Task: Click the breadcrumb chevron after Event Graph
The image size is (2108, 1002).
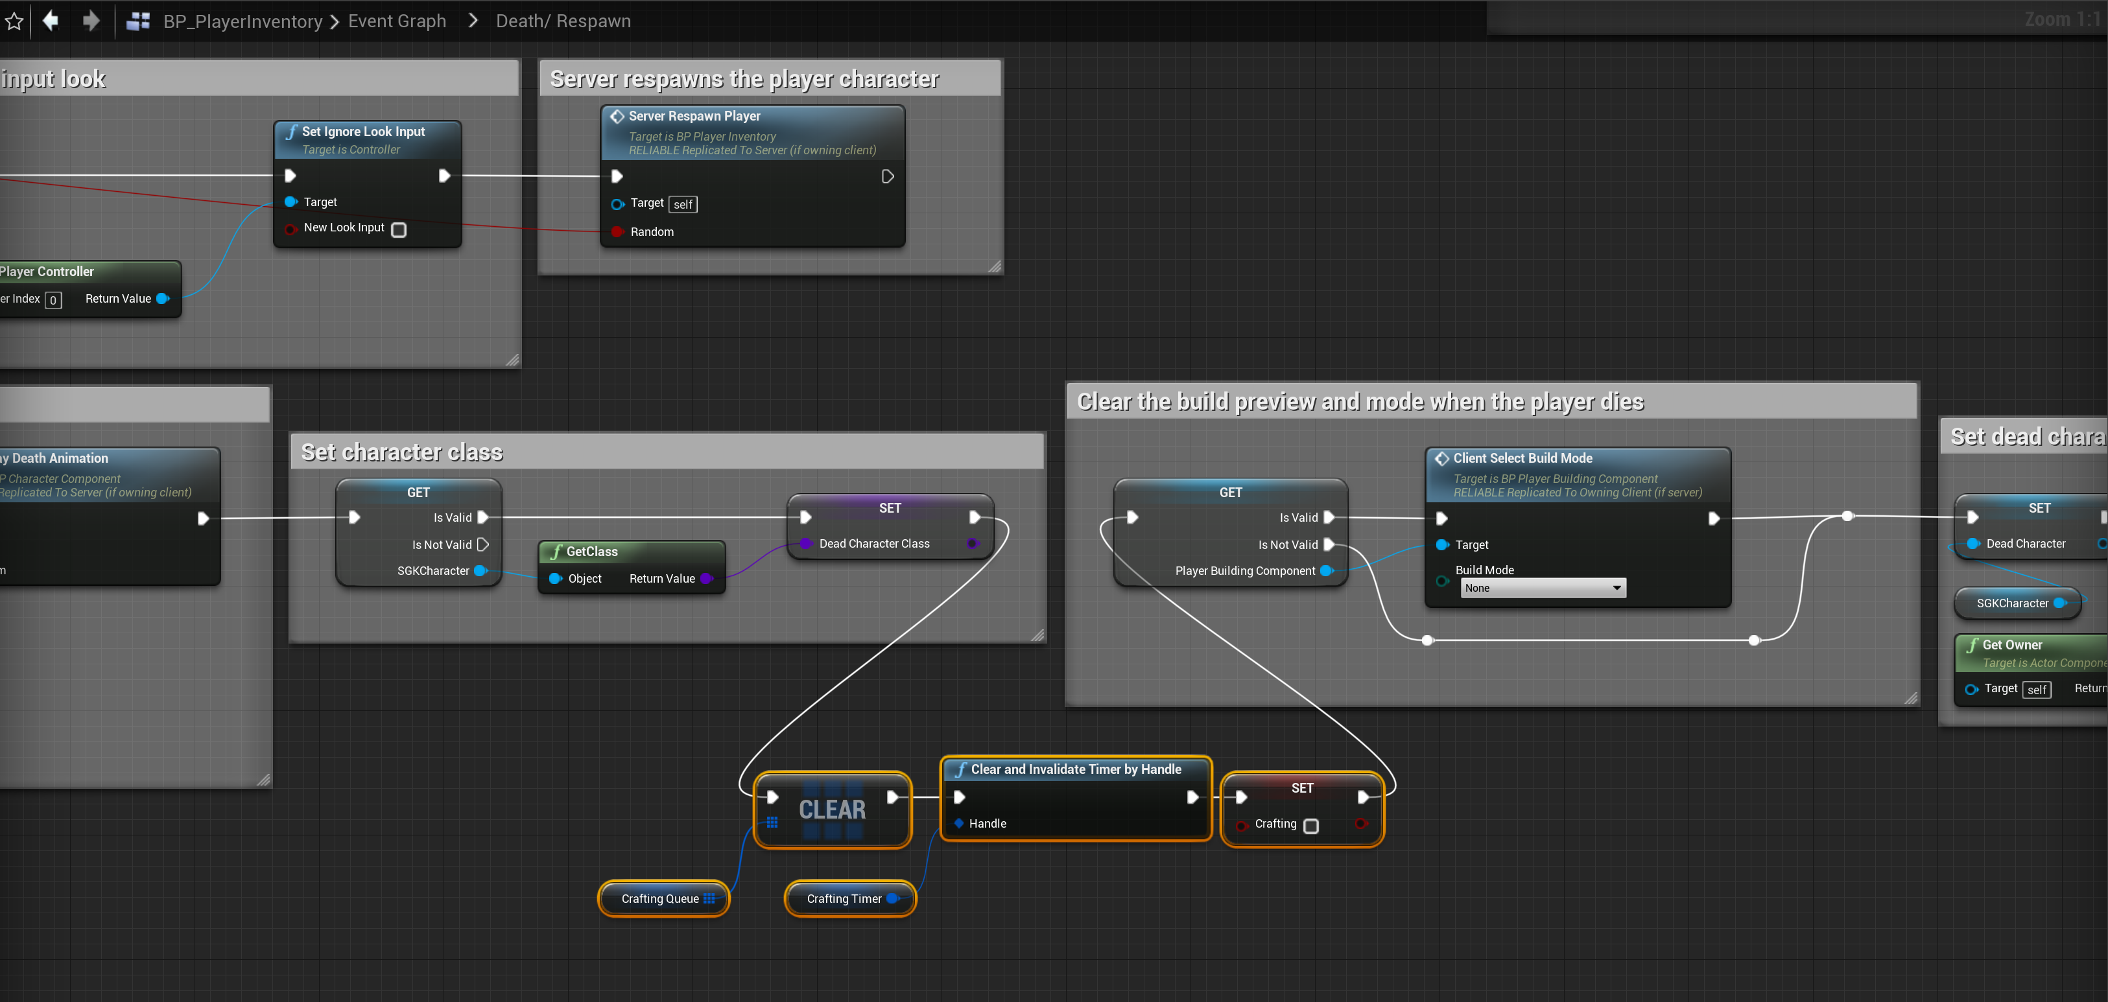Action: pos(473,21)
